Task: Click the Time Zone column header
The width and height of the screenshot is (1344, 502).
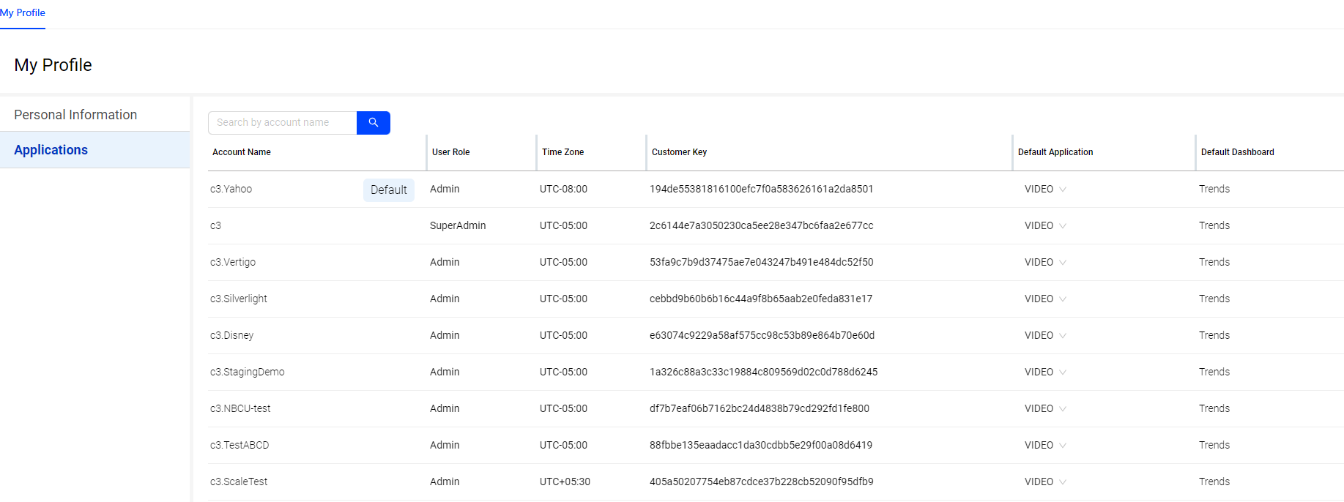Action: click(563, 152)
